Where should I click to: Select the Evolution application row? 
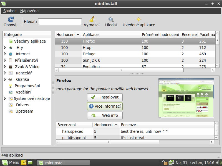[135, 66]
